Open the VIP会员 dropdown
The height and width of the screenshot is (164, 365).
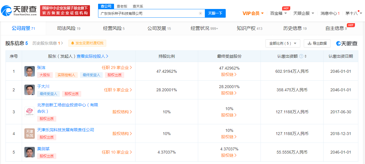click(253, 13)
